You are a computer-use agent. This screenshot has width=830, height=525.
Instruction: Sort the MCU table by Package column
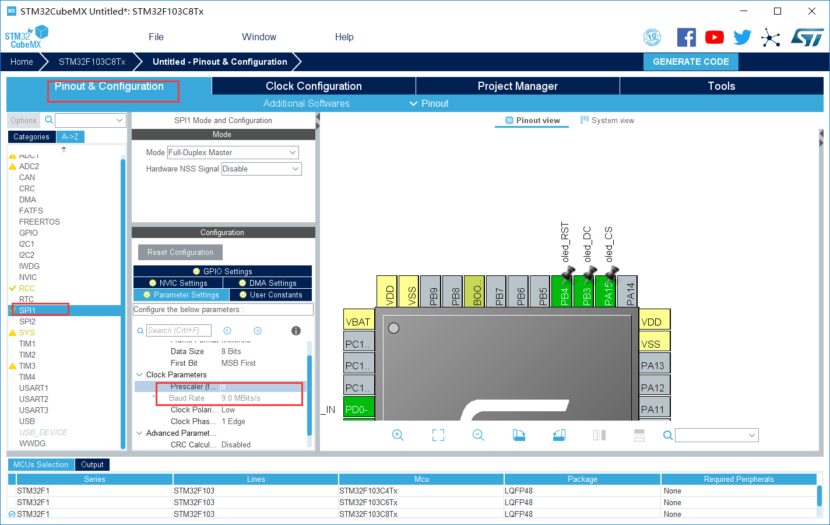point(582,479)
